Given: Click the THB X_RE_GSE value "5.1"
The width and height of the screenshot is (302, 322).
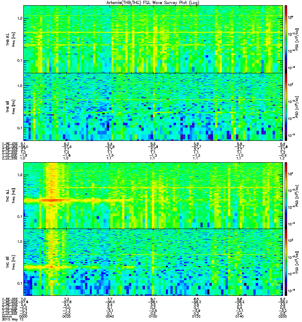Looking at the screenshot, I should (23, 144).
